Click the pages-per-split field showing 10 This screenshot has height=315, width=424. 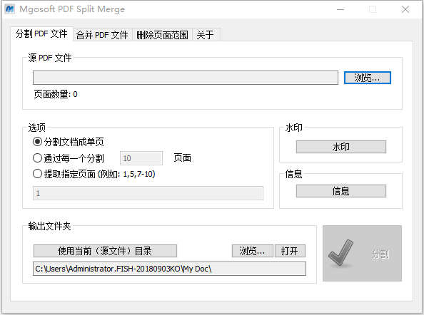141,158
